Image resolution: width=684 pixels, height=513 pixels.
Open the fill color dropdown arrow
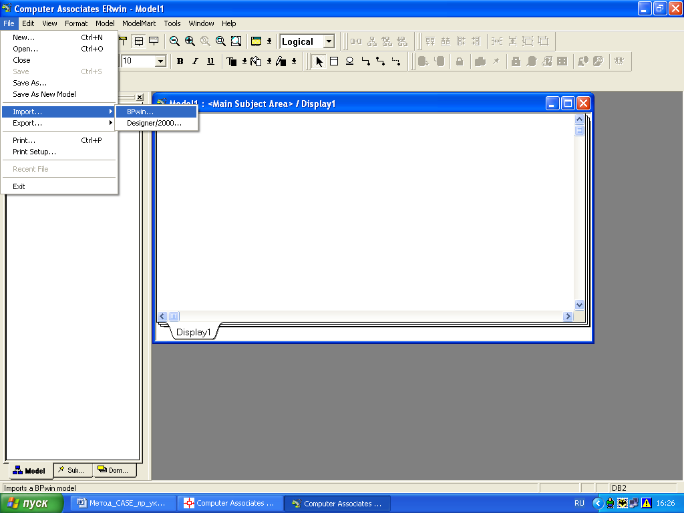[x=269, y=61]
